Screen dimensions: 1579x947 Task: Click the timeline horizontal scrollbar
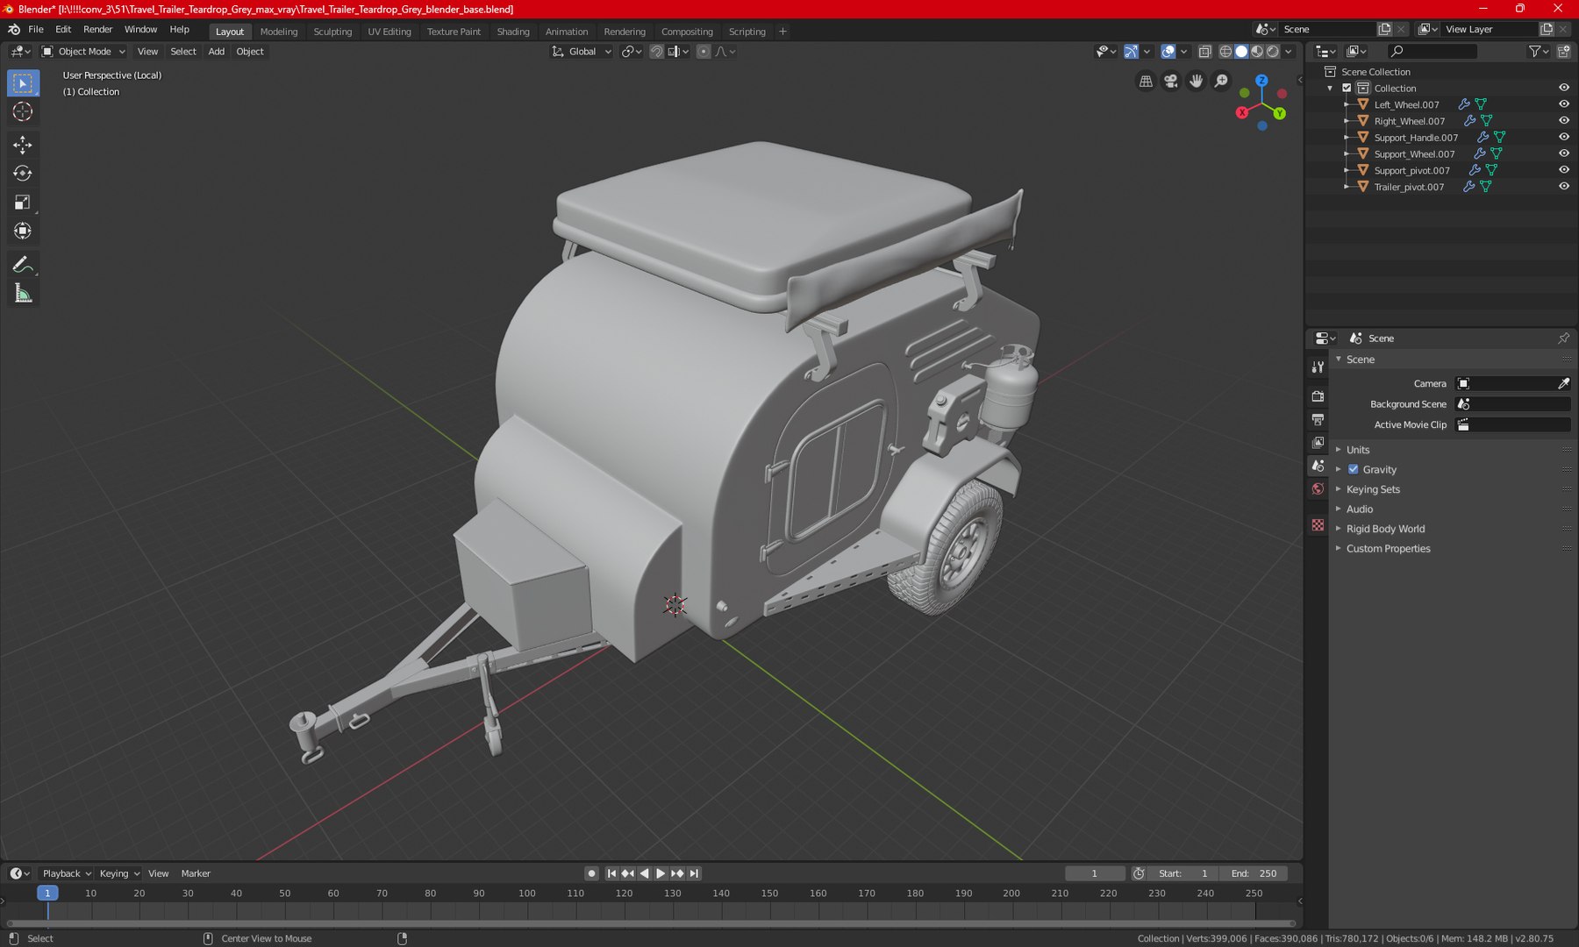coord(651,923)
